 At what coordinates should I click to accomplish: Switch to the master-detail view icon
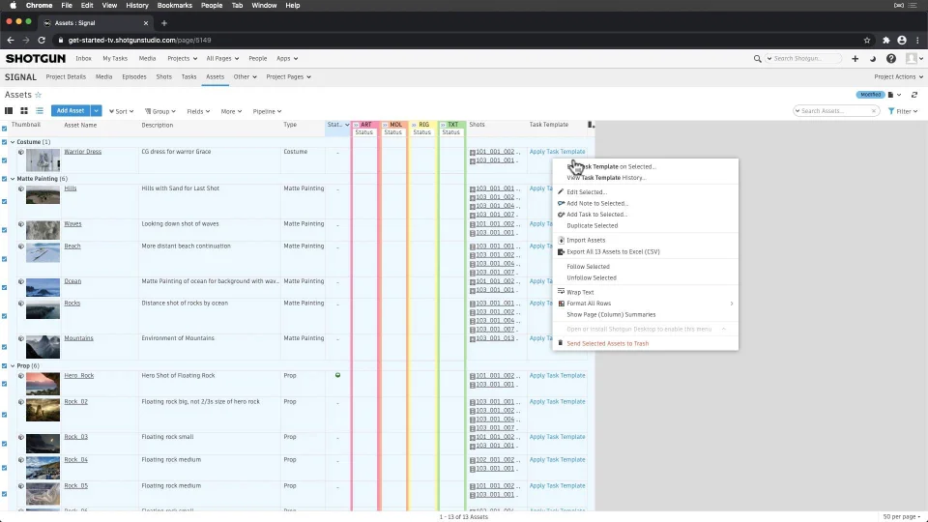point(9,110)
